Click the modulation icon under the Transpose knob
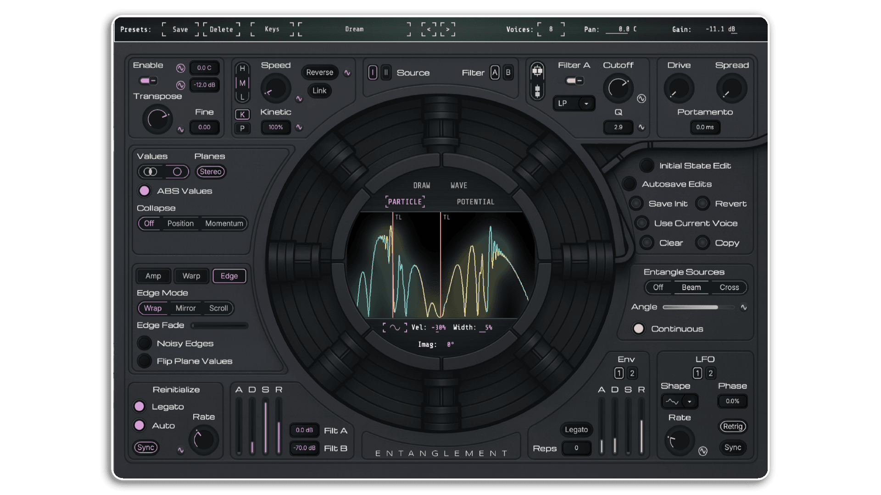The height and width of the screenshot is (495, 881). click(x=181, y=130)
